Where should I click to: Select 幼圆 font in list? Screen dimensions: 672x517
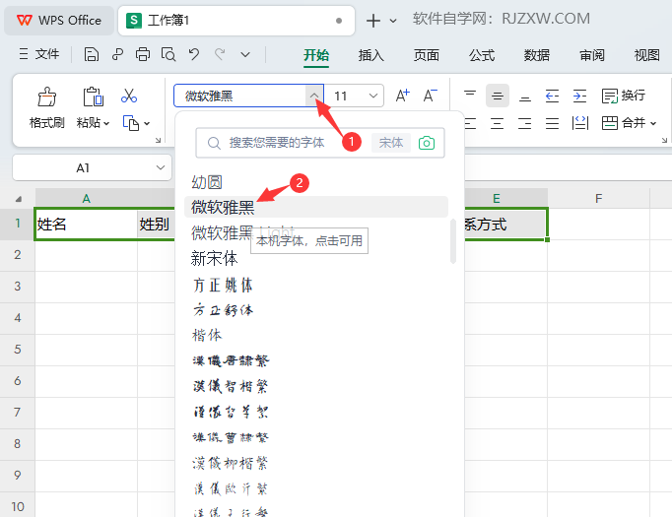pyautogui.click(x=316, y=182)
